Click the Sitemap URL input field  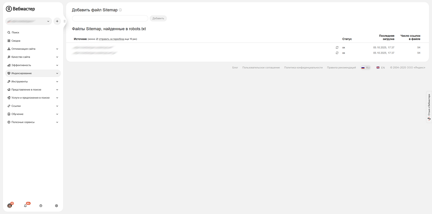[110, 18]
